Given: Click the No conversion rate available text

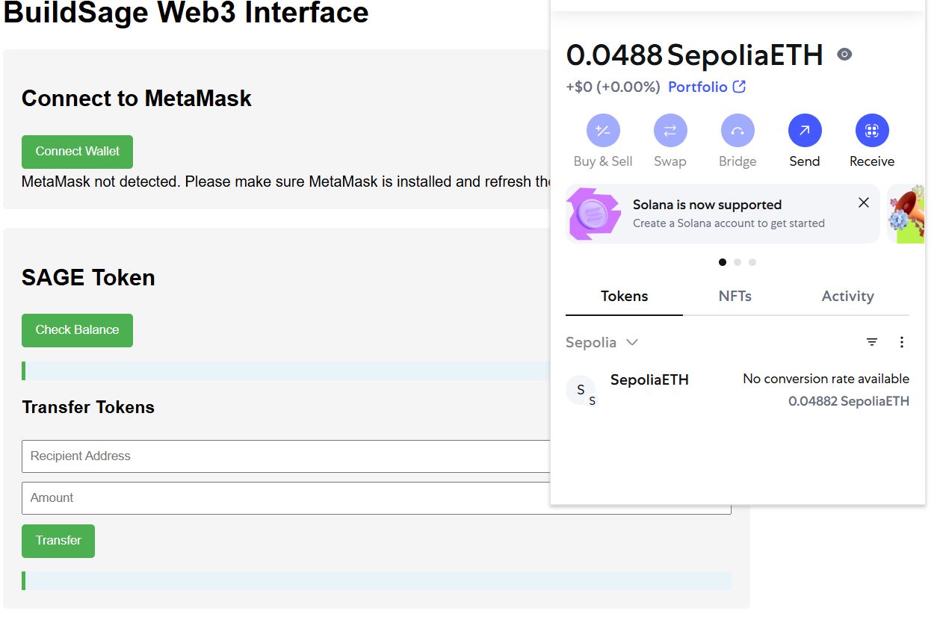Looking at the screenshot, I should pyautogui.click(x=826, y=379).
